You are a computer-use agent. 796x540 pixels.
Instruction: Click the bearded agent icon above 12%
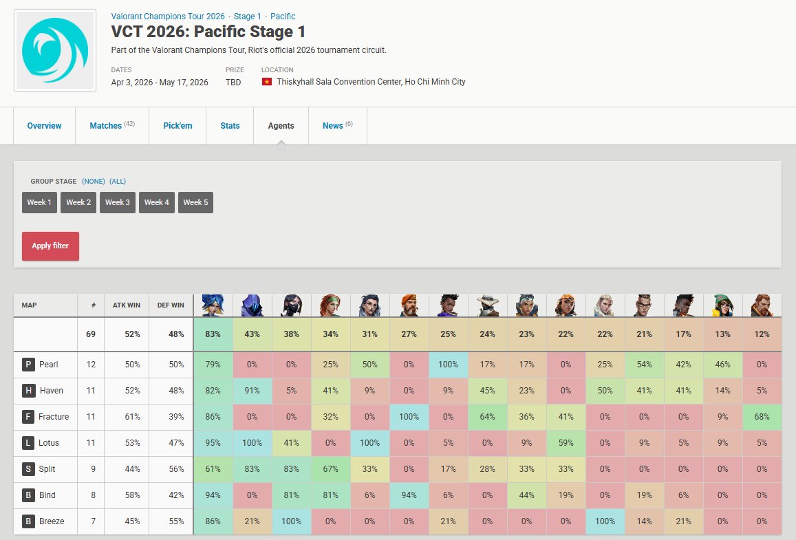point(762,305)
